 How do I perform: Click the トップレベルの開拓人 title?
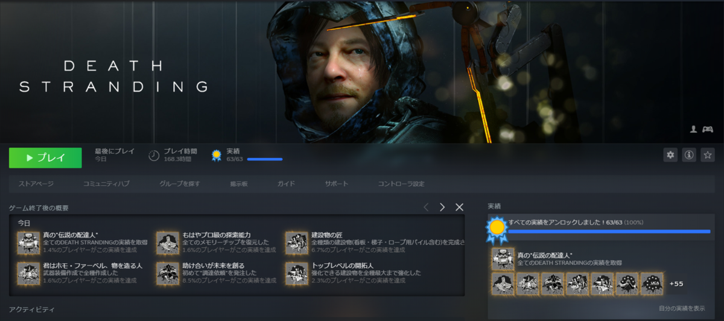344,265
